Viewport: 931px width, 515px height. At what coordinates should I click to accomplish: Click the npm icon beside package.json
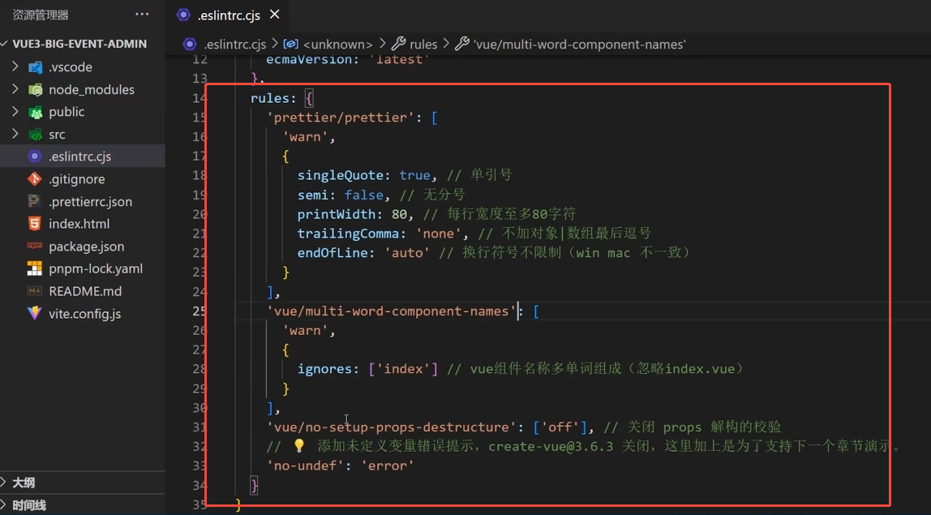point(34,245)
